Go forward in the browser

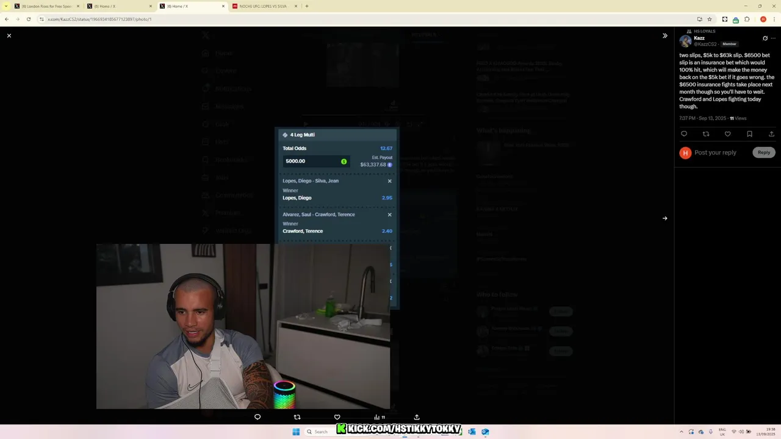pos(18,19)
